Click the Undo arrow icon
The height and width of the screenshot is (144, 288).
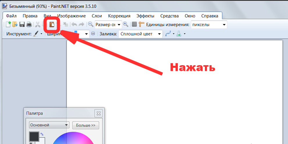click(74, 24)
